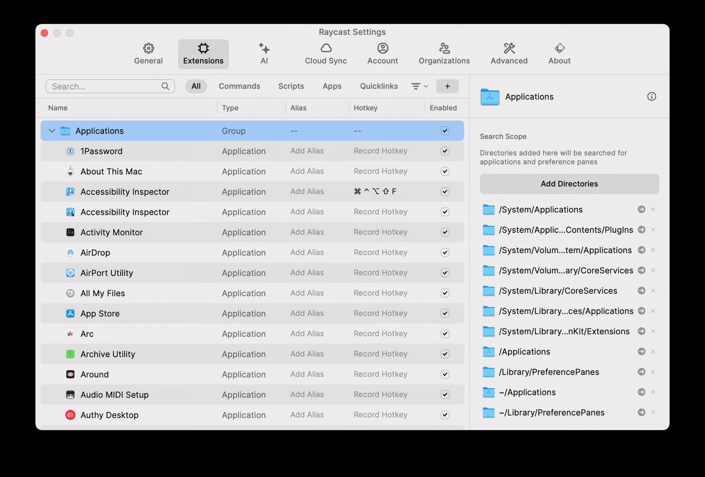Viewport: 705px width, 477px height.
Task: Click the info icon in the Applications panel
Action: pyautogui.click(x=652, y=97)
